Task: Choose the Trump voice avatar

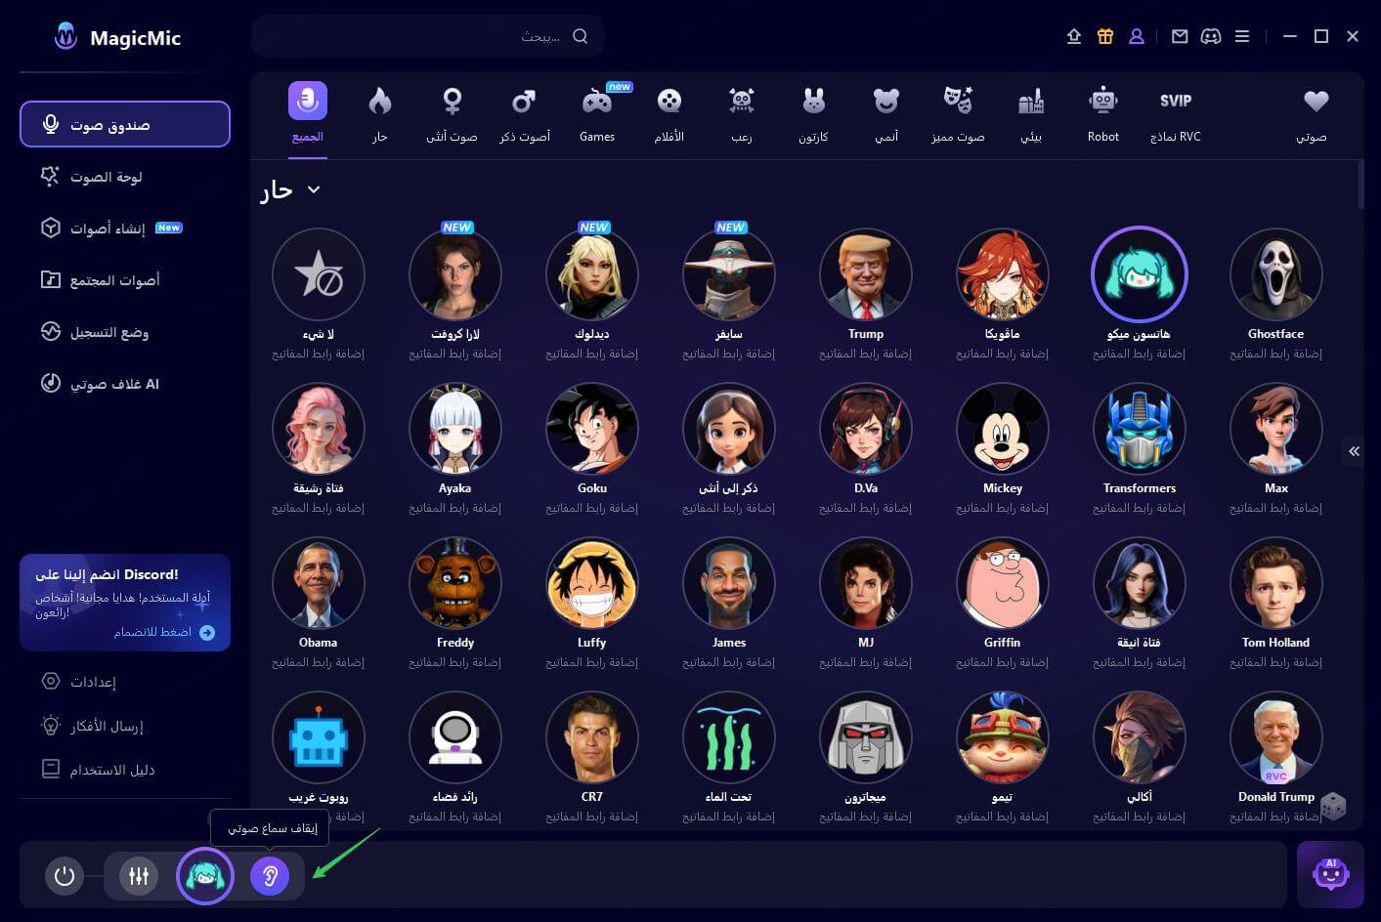Action: tap(866, 275)
